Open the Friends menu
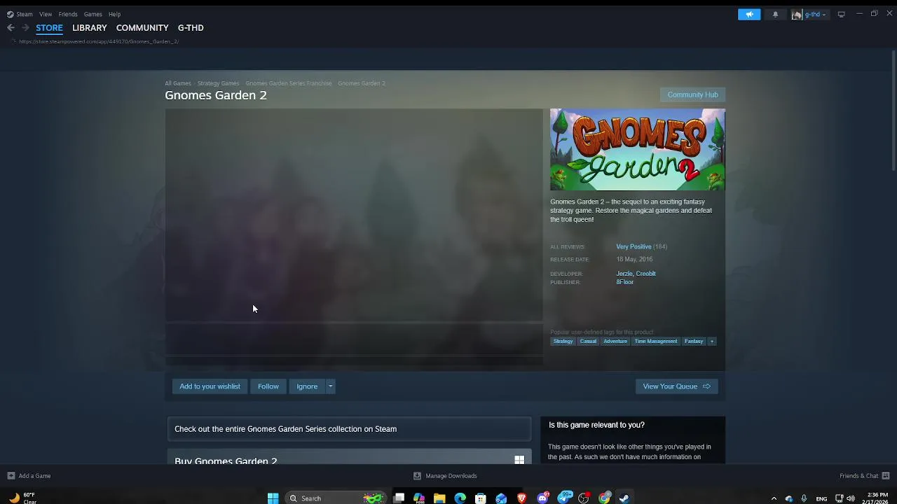 tap(68, 14)
